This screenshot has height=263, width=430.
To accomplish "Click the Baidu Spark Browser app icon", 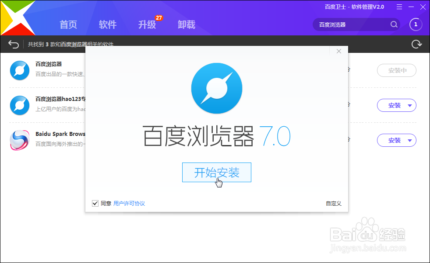I will [x=19, y=140].
